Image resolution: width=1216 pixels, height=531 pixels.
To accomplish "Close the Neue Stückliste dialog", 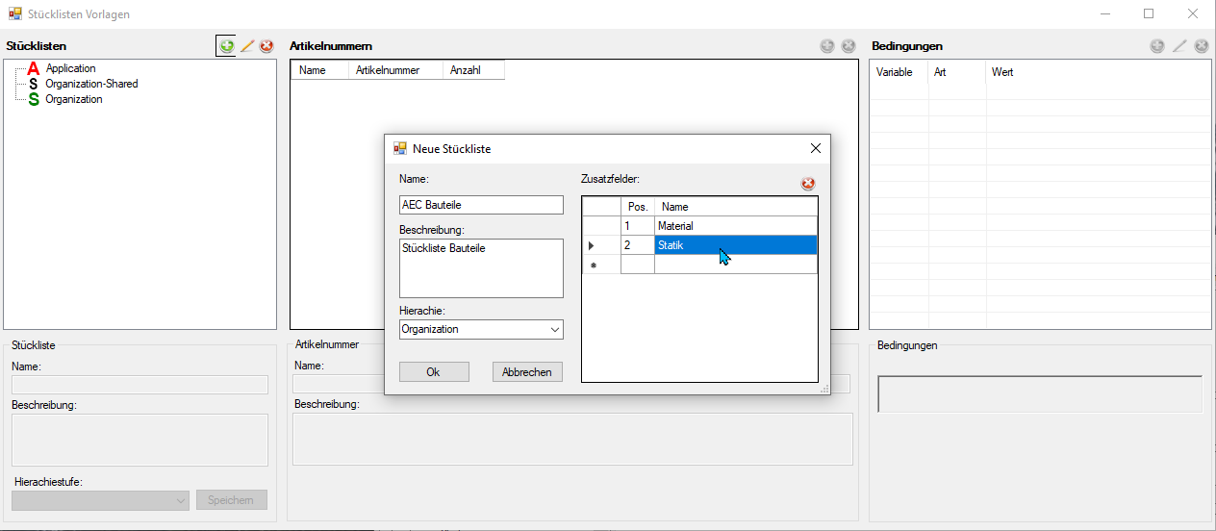I will (x=816, y=148).
